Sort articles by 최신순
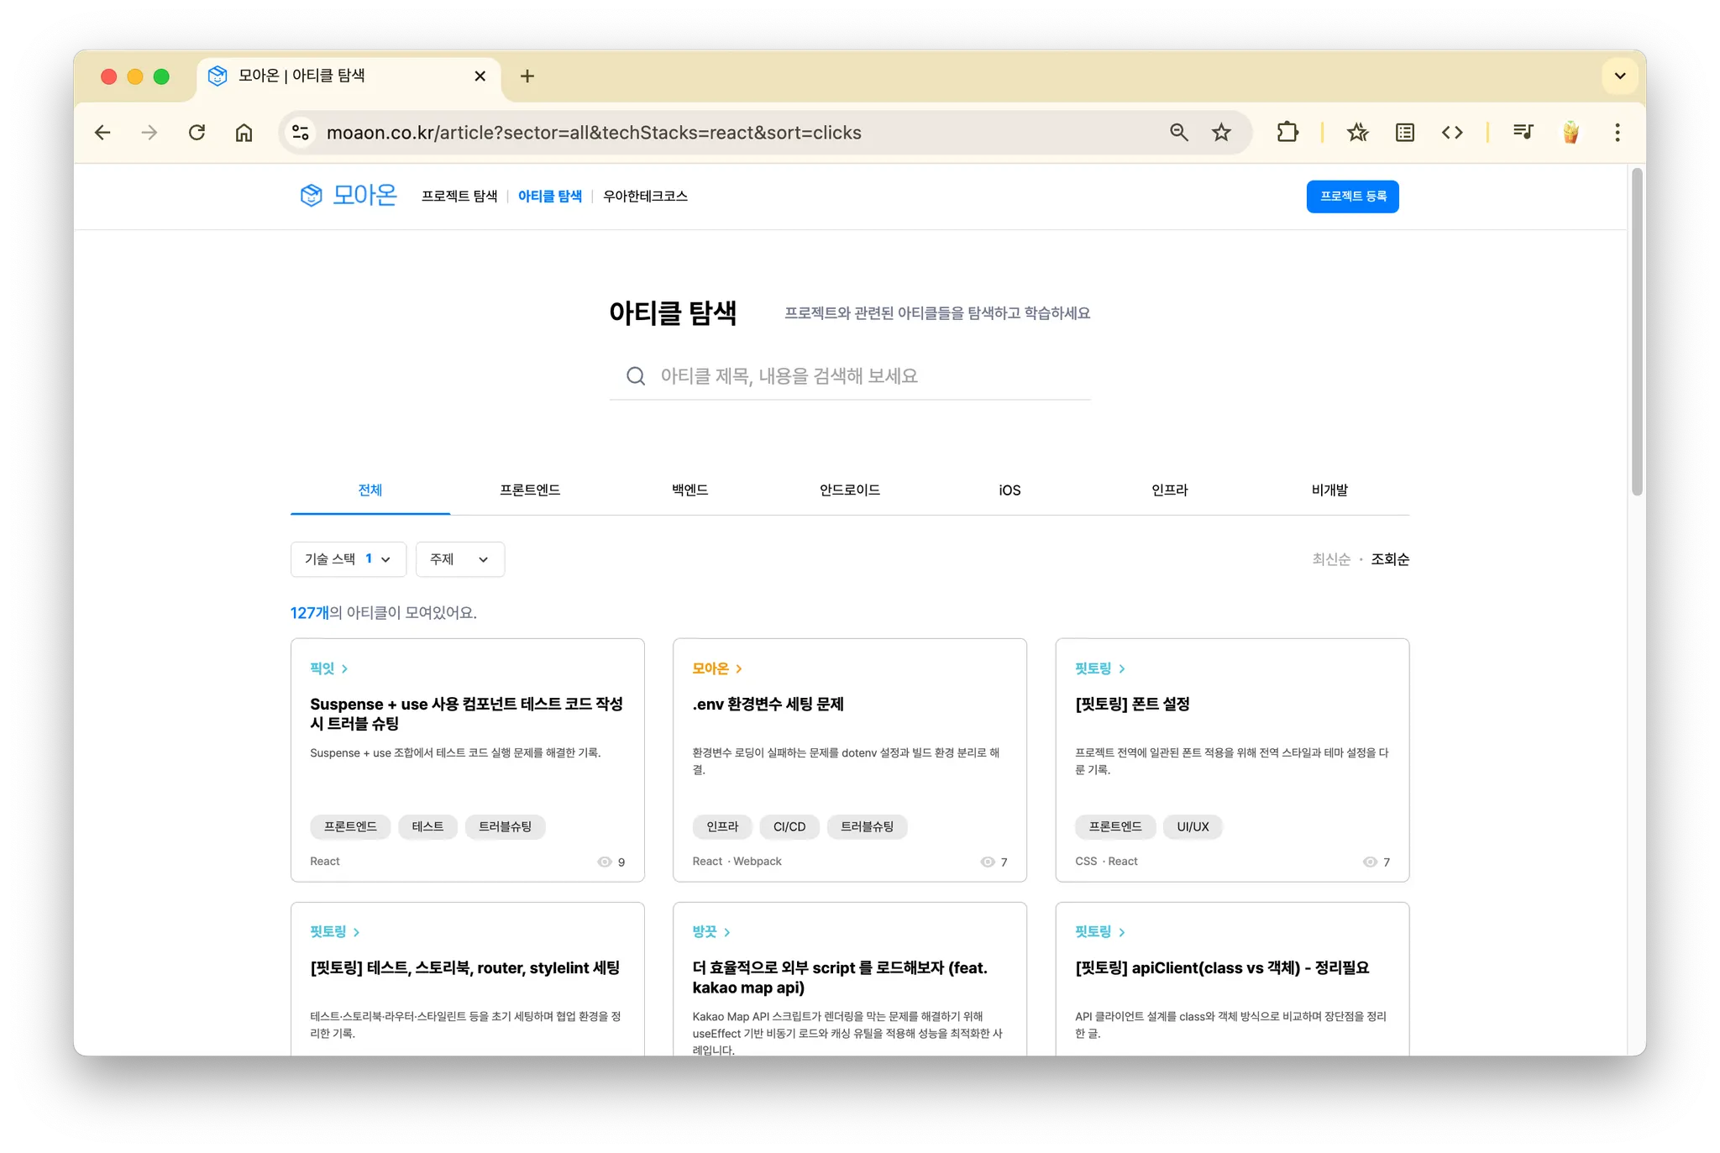1720x1153 pixels. (x=1331, y=559)
